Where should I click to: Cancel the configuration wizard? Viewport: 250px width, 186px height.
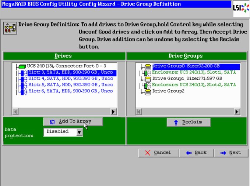click(158, 153)
